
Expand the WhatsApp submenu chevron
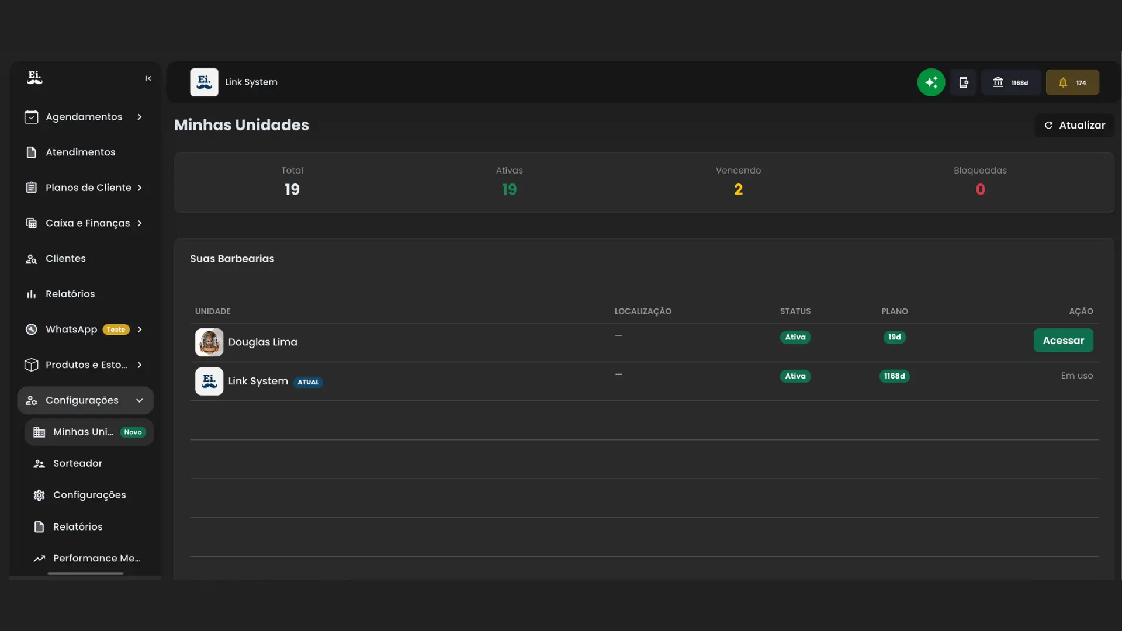140,330
